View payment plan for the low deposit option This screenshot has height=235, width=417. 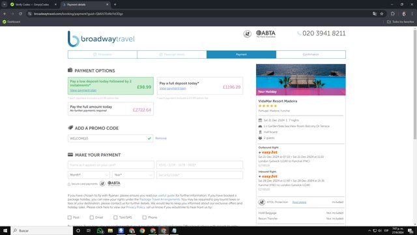(83, 90)
